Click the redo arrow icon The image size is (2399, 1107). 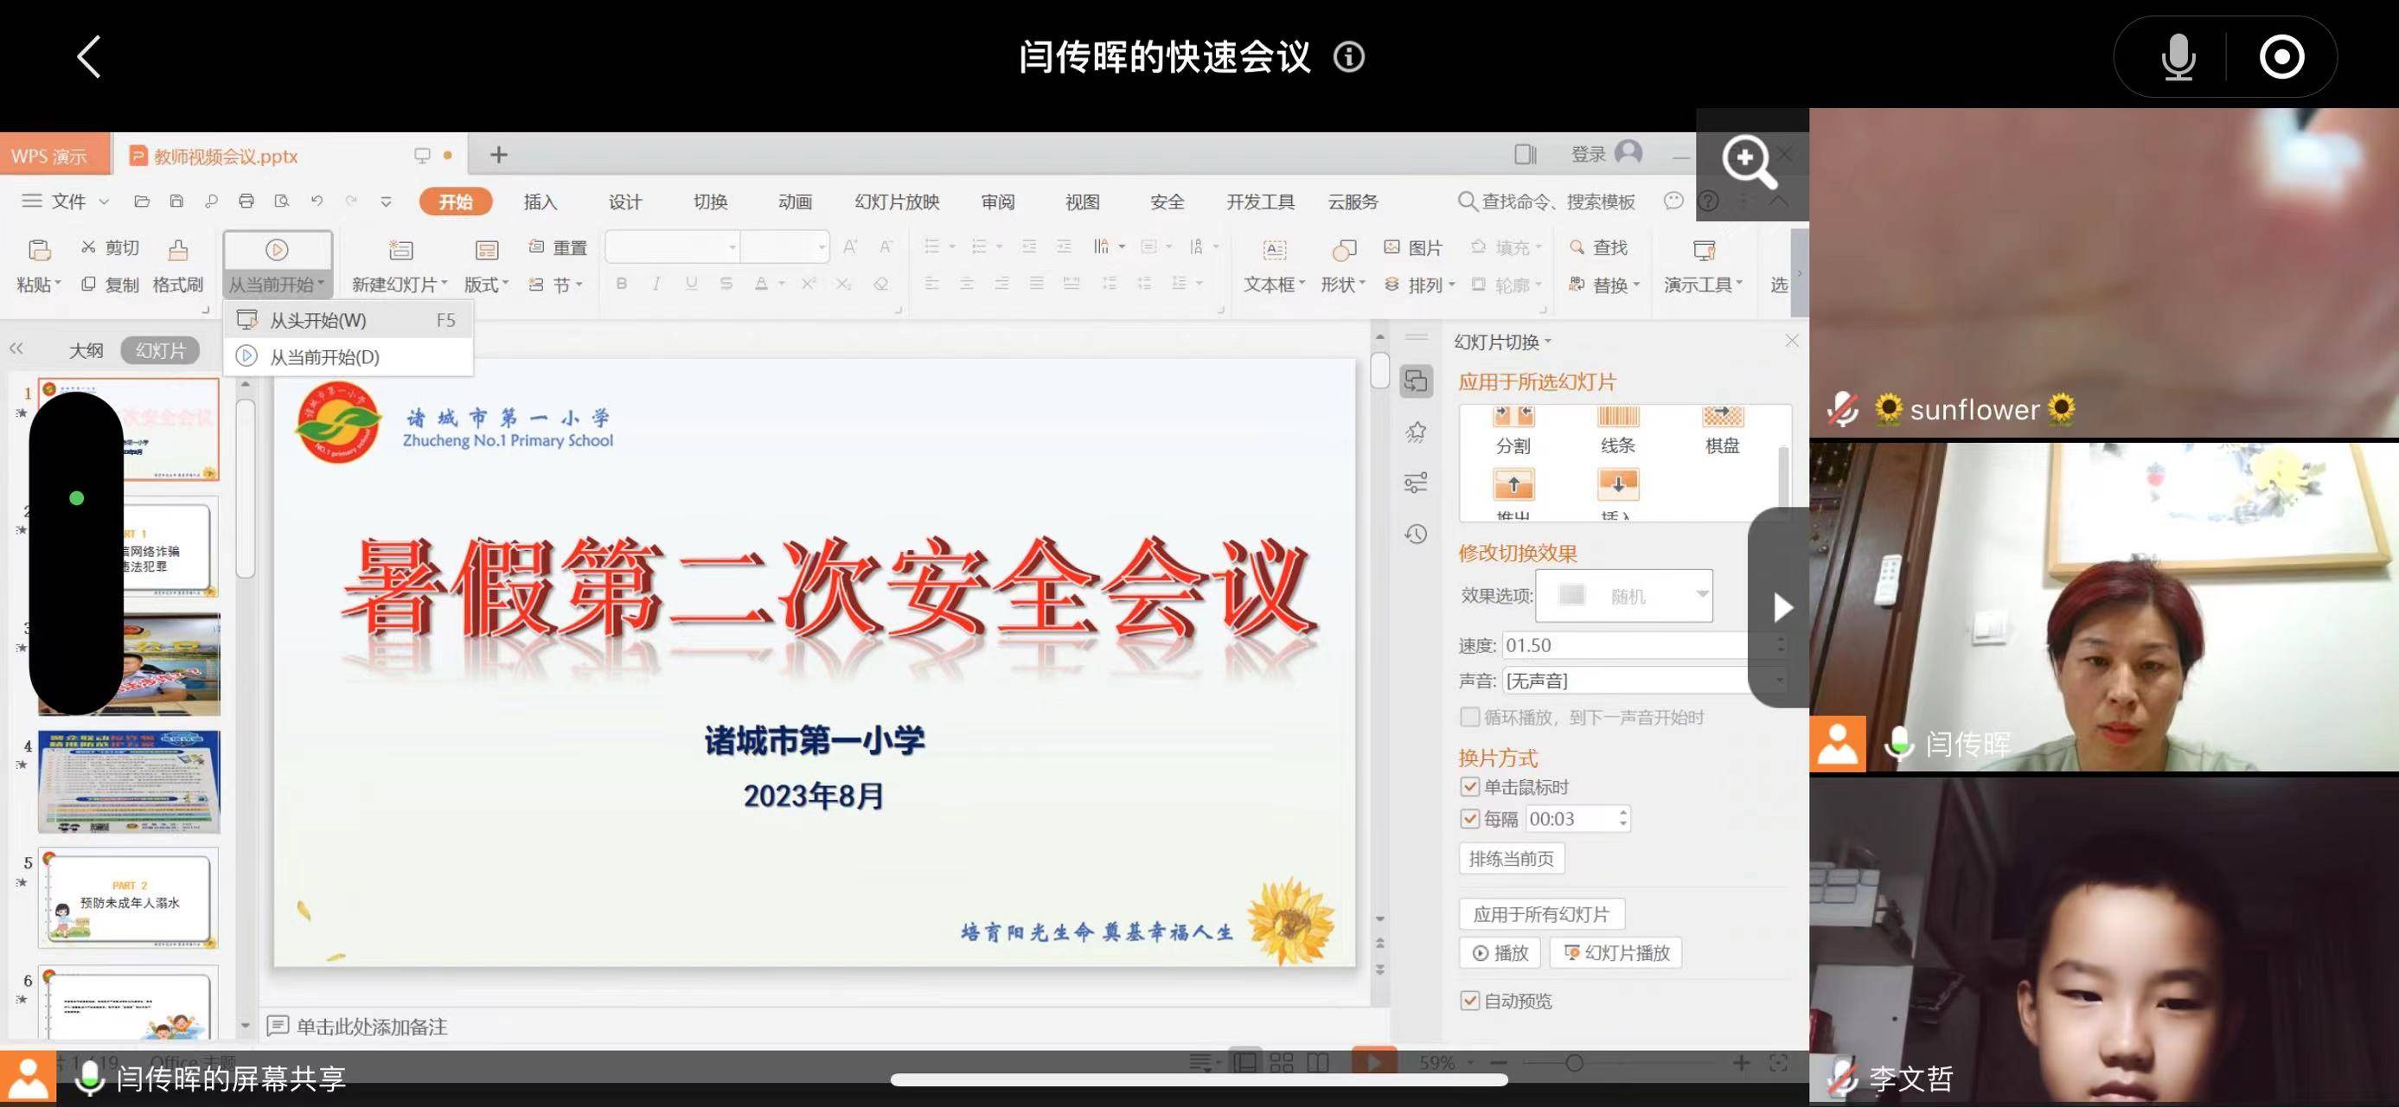pyautogui.click(x=351, y=202)
